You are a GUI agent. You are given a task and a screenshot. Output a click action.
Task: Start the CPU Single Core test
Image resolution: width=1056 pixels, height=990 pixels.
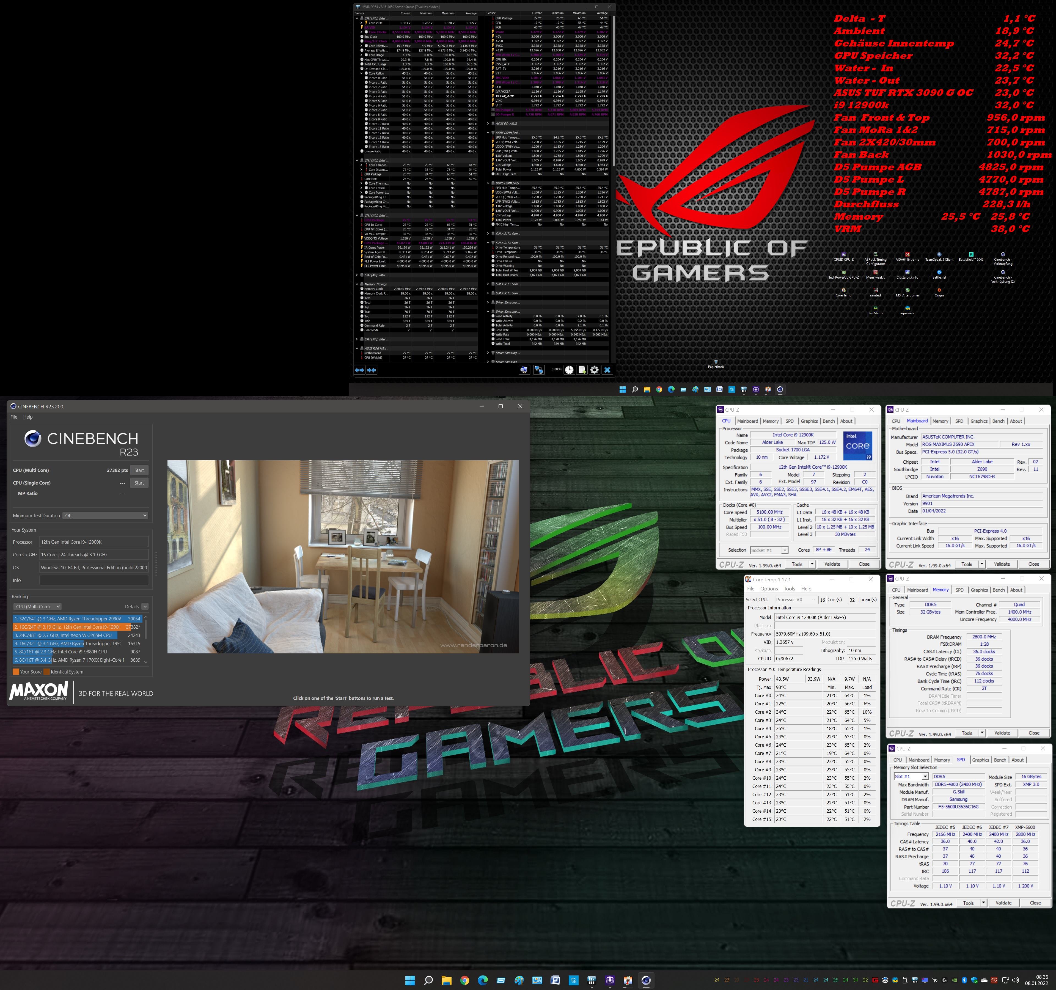(x=139, y=483)
